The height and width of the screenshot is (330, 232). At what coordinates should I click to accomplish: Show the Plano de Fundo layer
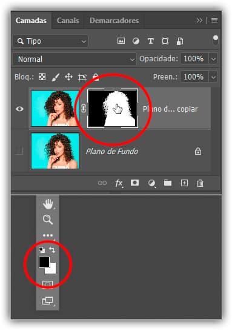click(19, 151)
